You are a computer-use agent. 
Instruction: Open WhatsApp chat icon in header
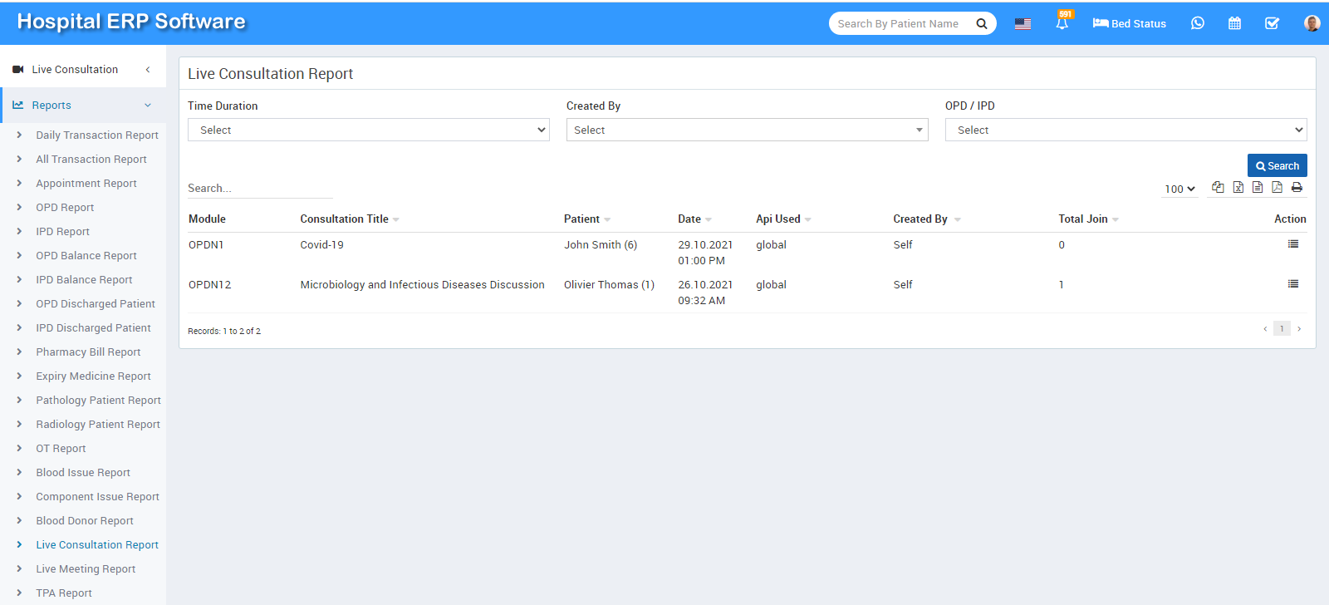pyautogui.click(x=1197, y=23)
